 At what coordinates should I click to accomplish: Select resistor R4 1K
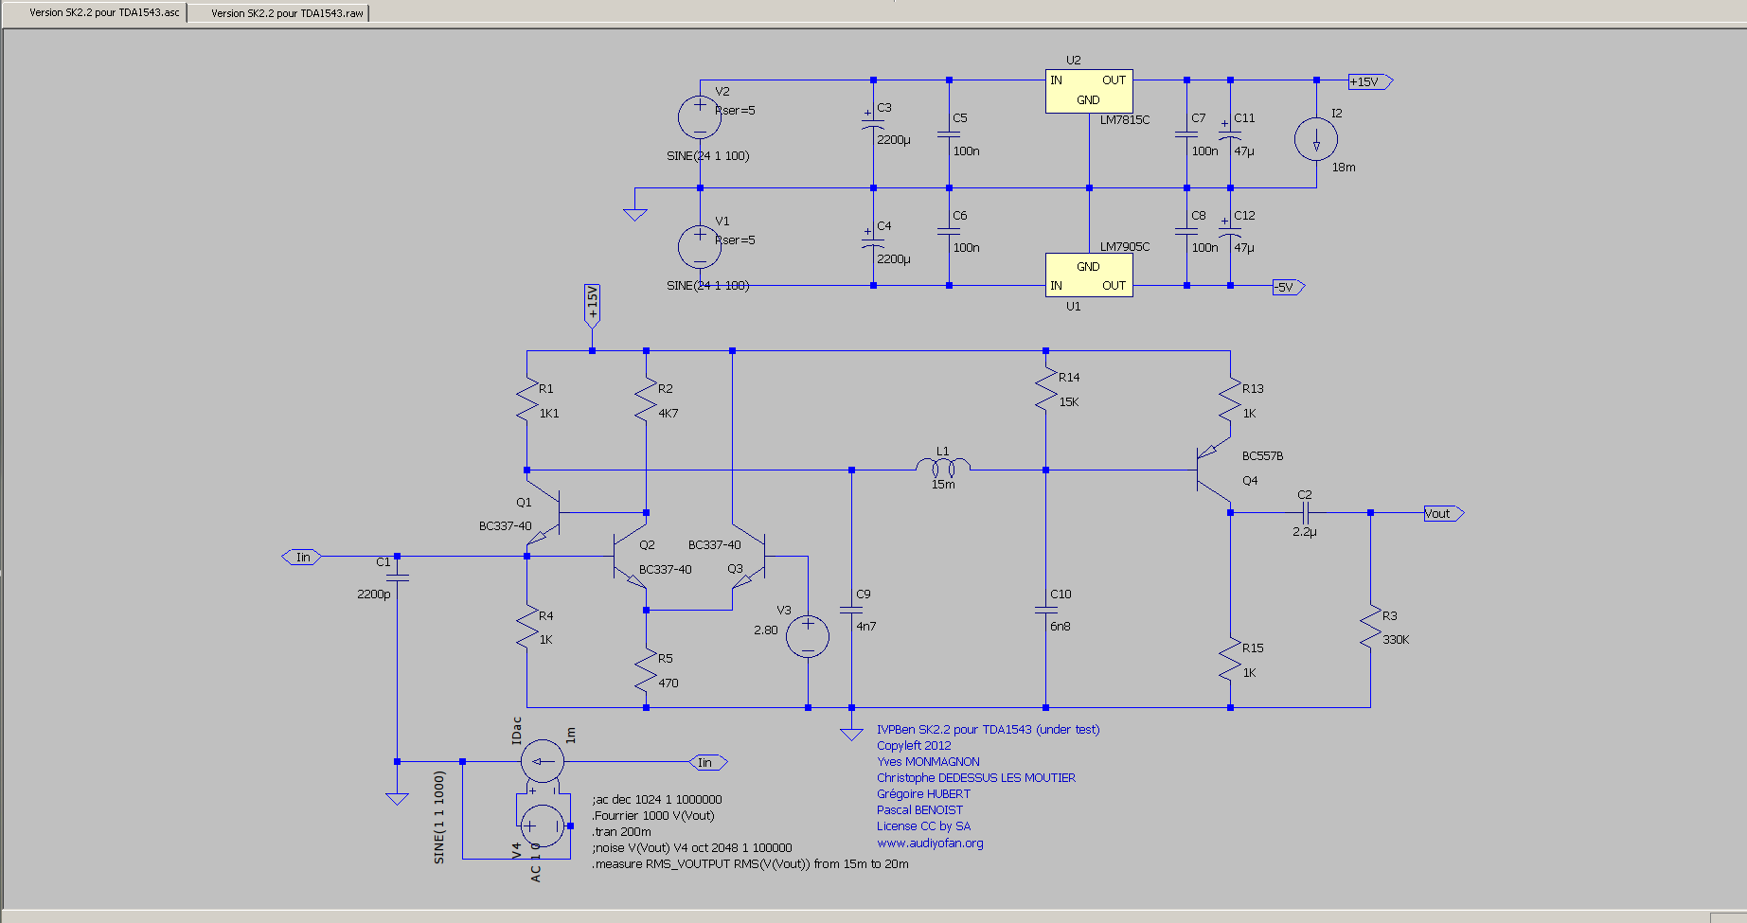pos(526,628)
